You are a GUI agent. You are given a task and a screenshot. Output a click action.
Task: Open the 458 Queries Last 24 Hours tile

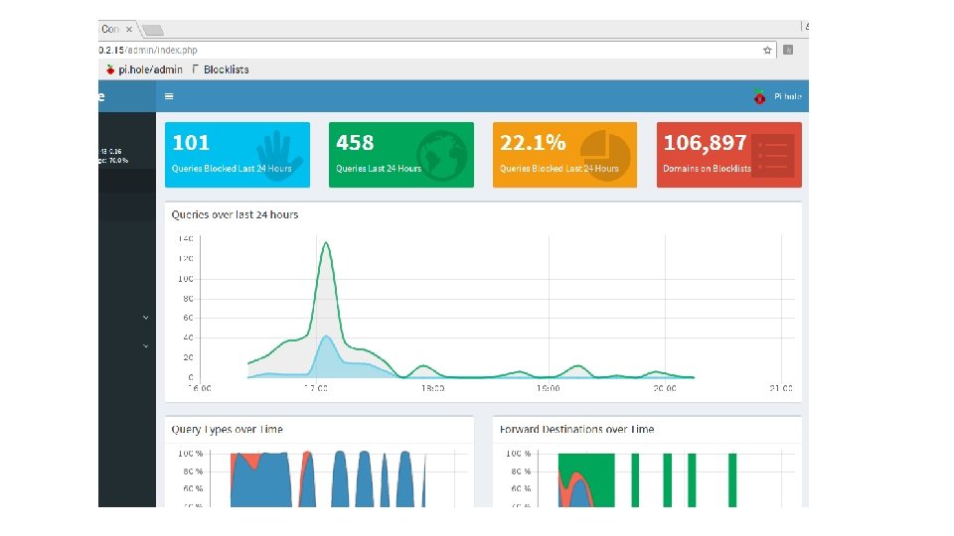pyautogui.click(x=400, y=155)
